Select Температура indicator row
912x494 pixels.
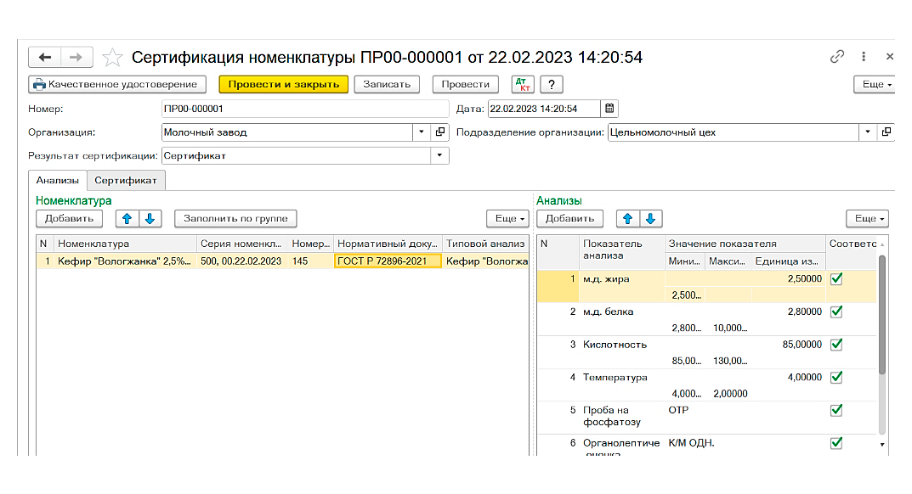(706, 385)
